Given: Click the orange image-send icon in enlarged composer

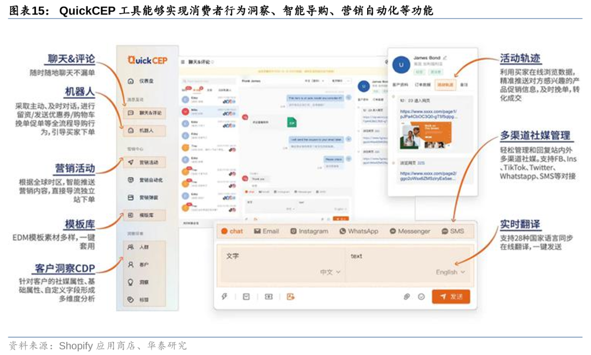Looking at the screenshot, I should (291, 297).
